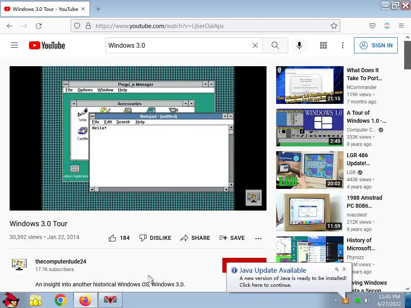Open A Tour of Windows 1.0 thumbnail
This screenshot has height=308, width=411.
point(309,127)
